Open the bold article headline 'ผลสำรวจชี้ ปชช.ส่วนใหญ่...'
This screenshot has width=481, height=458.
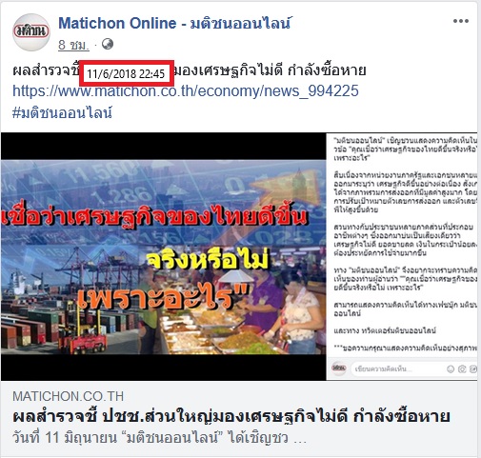[x=231, y=416]
